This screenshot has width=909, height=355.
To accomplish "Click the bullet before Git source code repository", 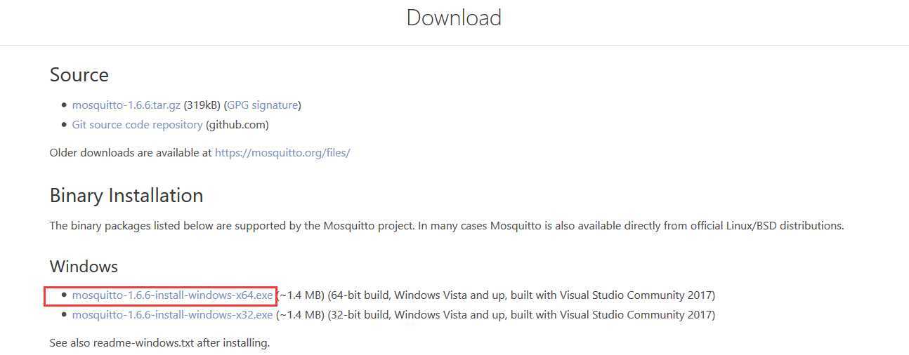I will point(65,125).
